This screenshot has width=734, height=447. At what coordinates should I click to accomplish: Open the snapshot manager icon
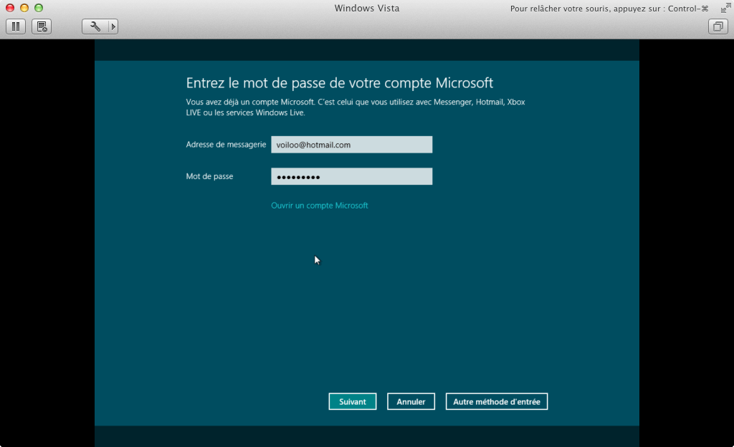pyautogui.click(x=42, y=27)
